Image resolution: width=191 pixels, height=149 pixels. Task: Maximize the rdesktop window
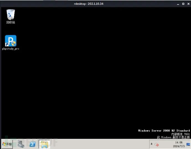pos(183,4)
